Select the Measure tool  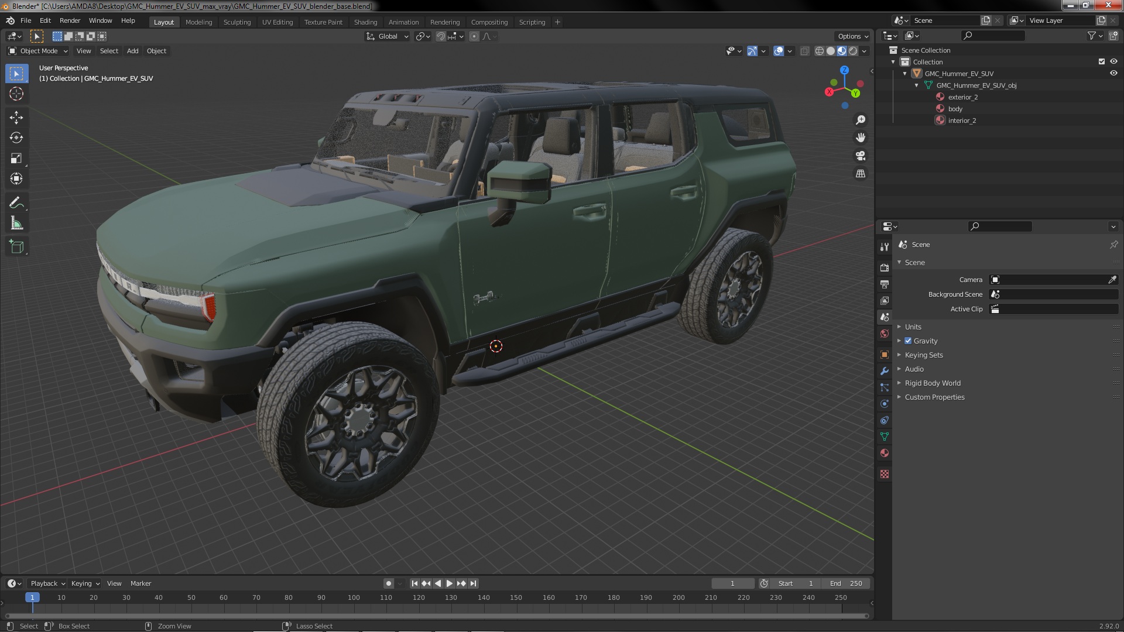pyautogui.click(x=16, y=224)
